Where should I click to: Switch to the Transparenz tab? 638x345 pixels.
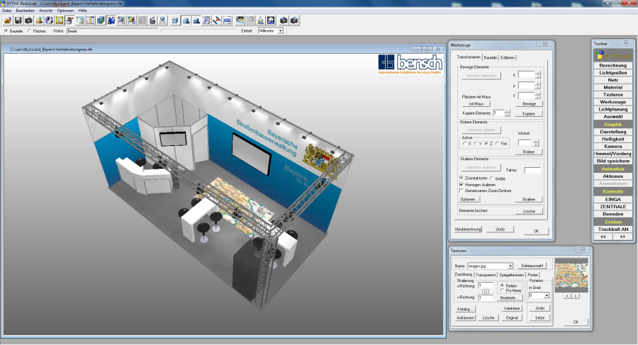pyautogui.click(x=486, y=275)
